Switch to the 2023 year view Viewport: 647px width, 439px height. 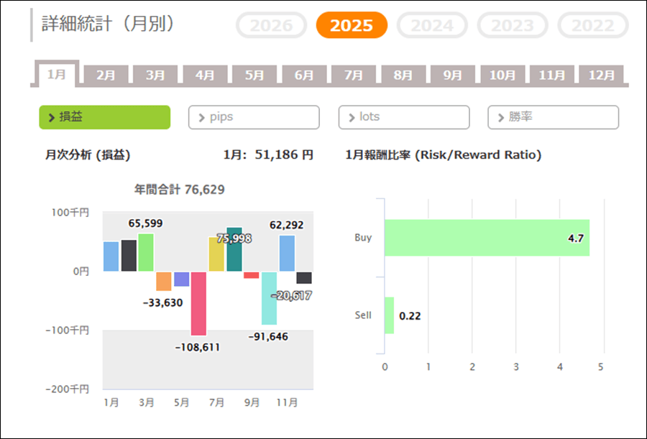[513, 26]
